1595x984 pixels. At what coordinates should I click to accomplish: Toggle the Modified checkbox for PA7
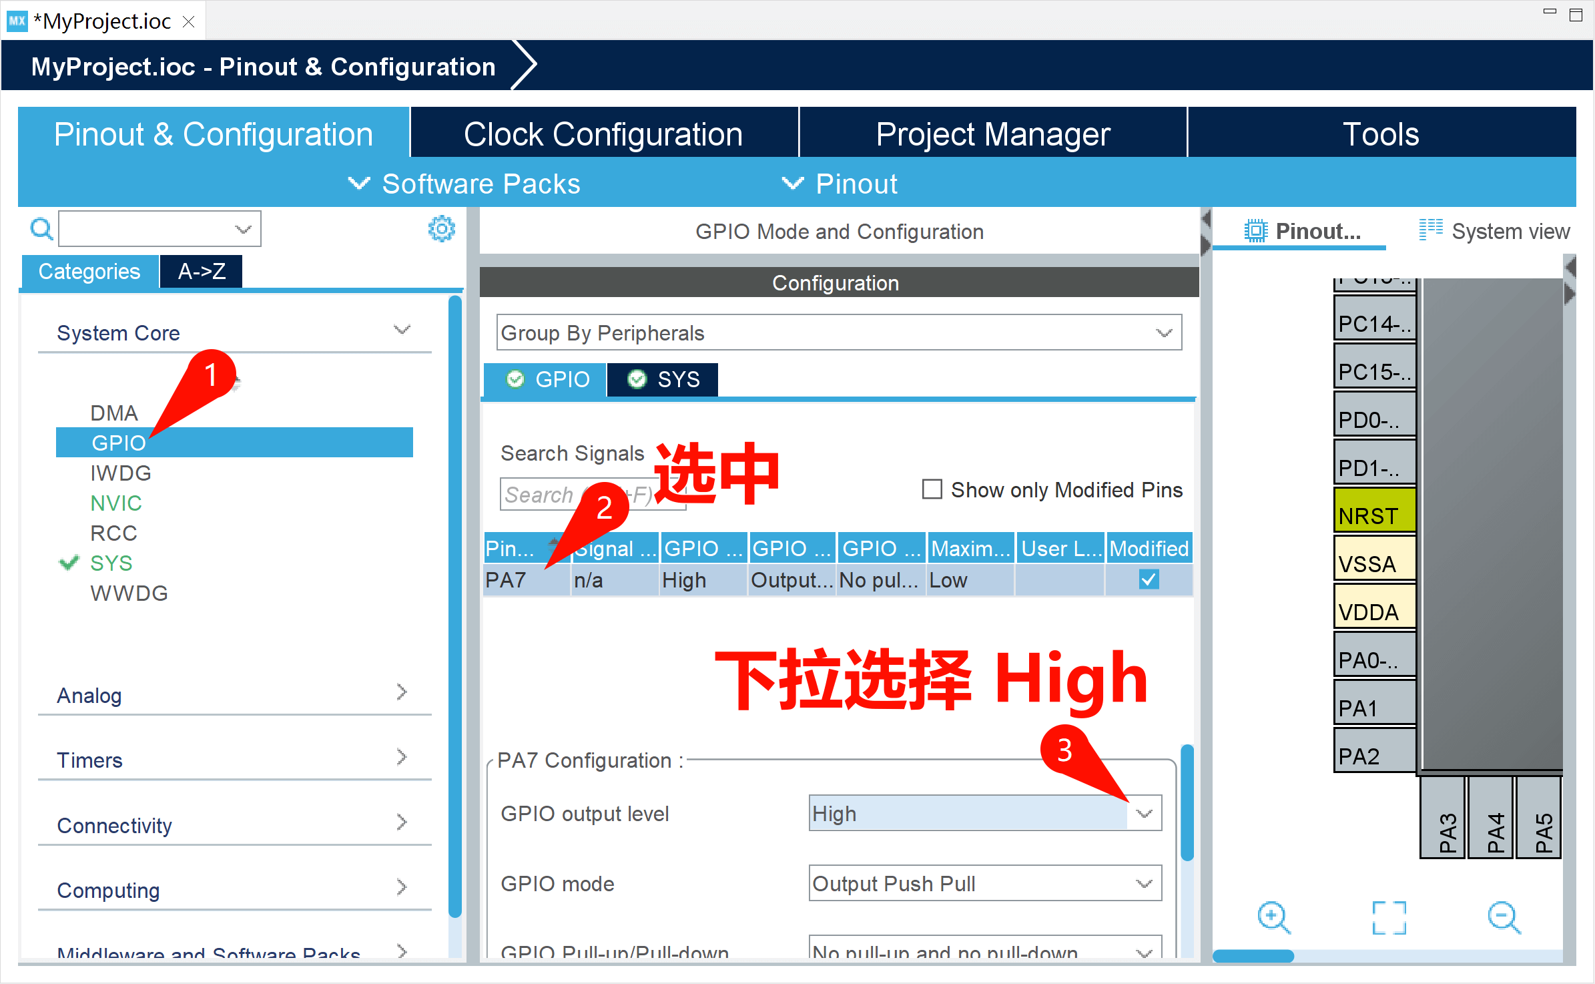point(1149,579)
